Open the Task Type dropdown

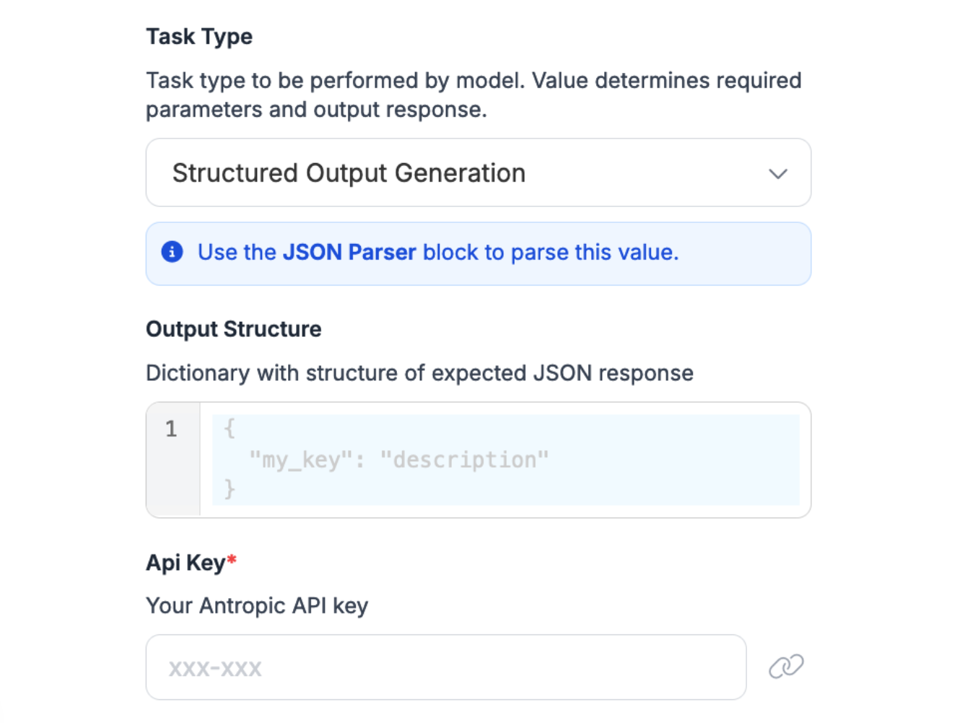point(477,173)
